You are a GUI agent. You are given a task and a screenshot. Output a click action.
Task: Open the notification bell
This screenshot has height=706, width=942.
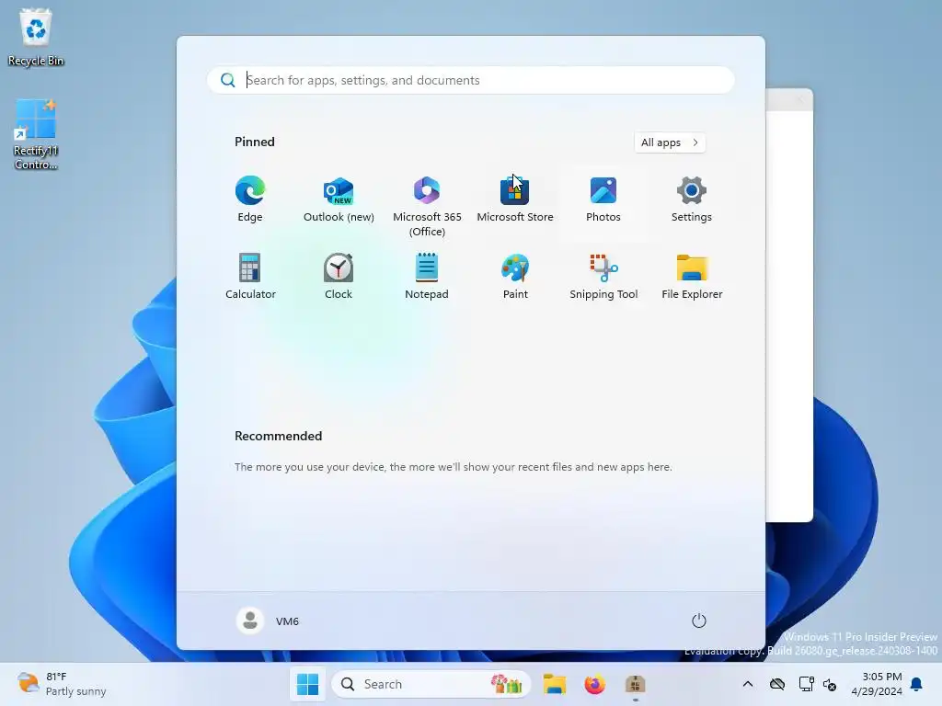tap(916, 684)
